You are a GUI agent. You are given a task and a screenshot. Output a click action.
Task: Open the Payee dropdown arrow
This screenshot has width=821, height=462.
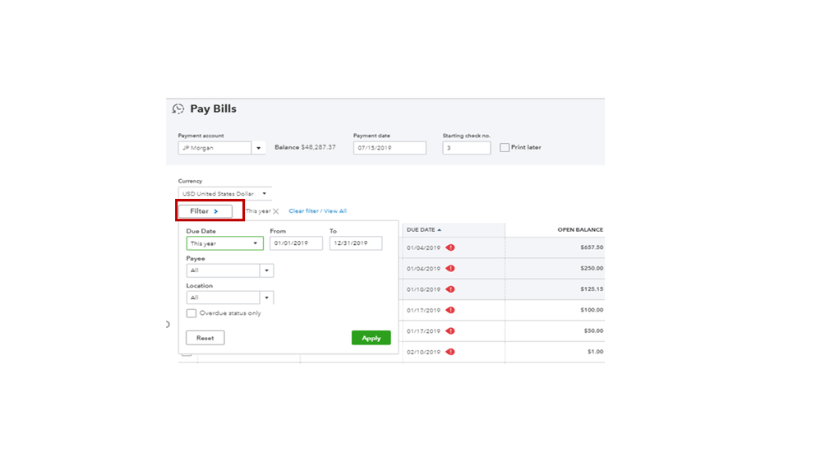click(266, 270)
